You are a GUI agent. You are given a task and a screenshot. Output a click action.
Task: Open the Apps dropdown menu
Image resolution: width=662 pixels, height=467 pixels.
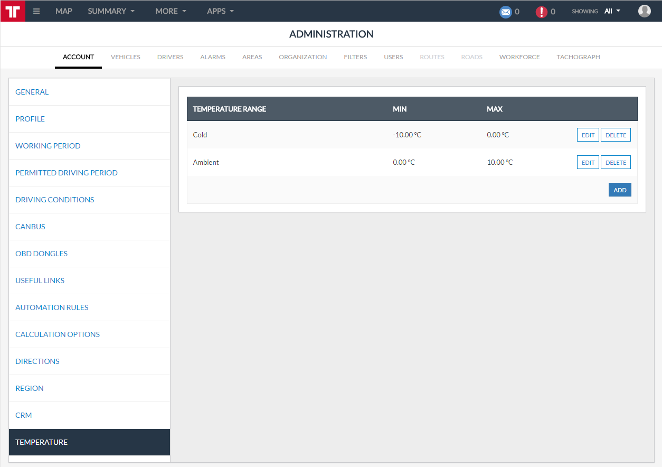point(220,11)
